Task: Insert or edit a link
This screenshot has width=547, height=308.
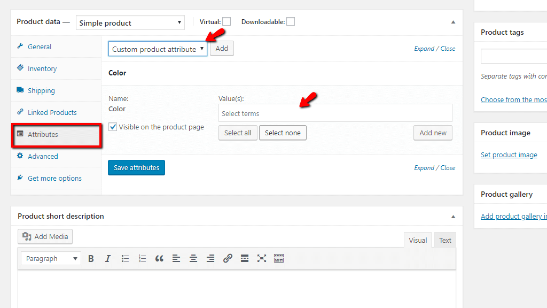Action: (228, 258)
